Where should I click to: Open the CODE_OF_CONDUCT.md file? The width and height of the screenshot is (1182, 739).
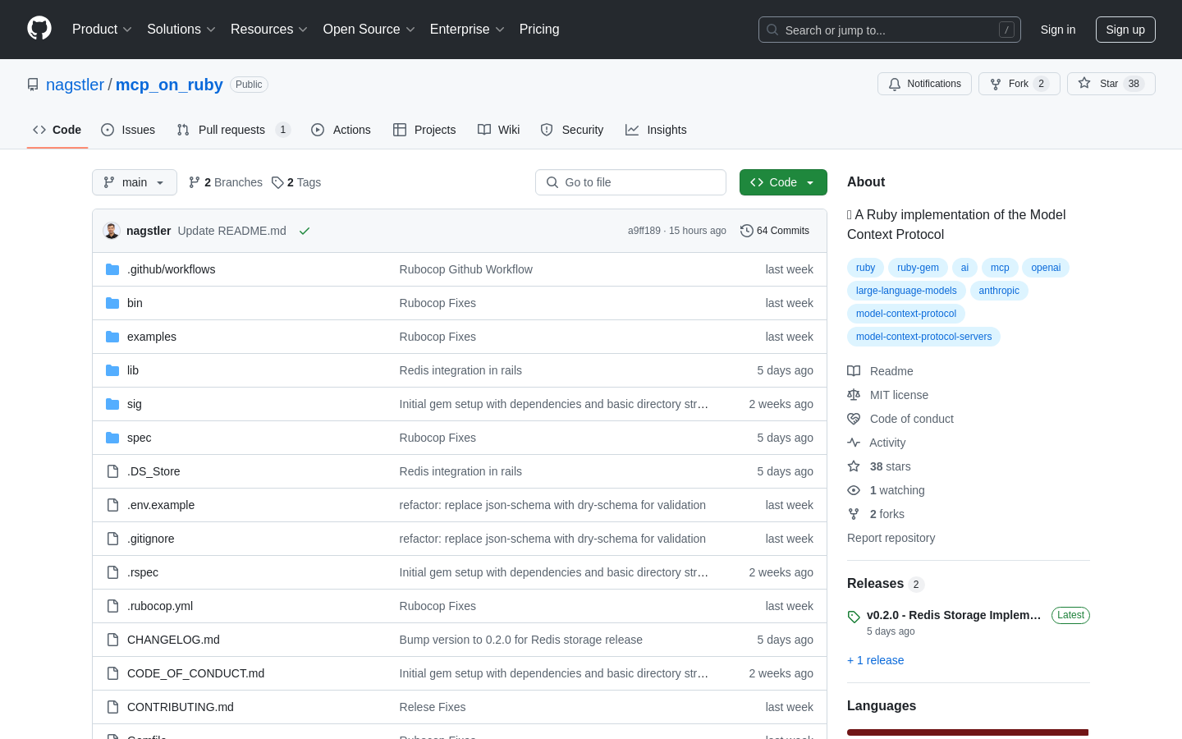coord(195,673)
